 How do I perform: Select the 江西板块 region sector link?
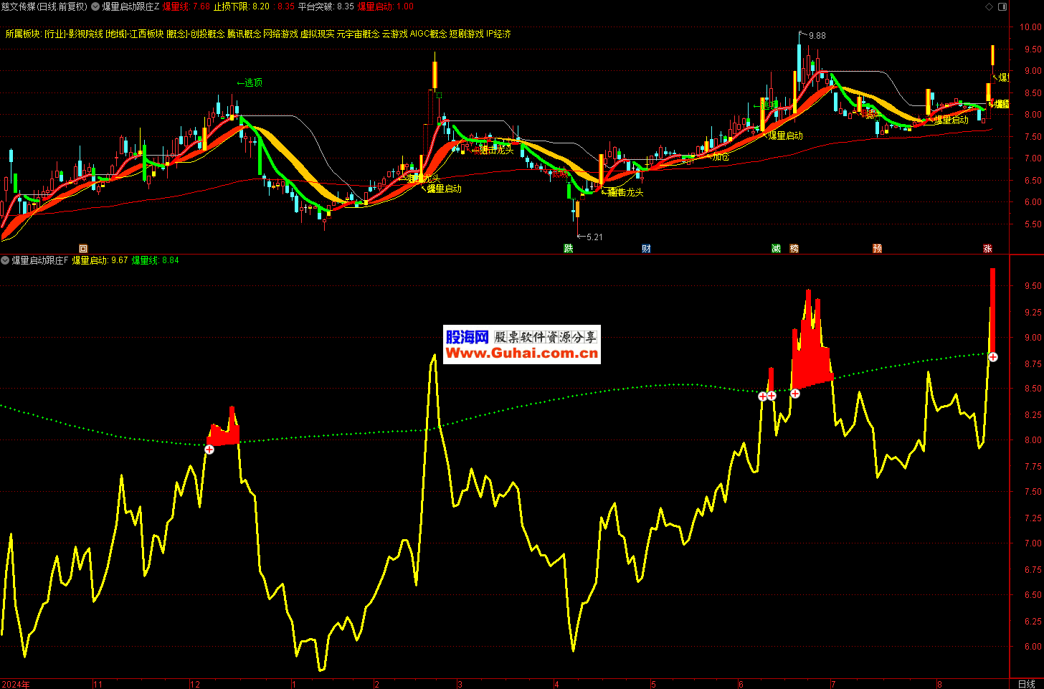pos(146,34)
